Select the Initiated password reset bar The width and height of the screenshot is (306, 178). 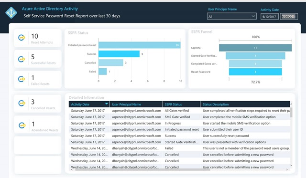click(139, 45)
